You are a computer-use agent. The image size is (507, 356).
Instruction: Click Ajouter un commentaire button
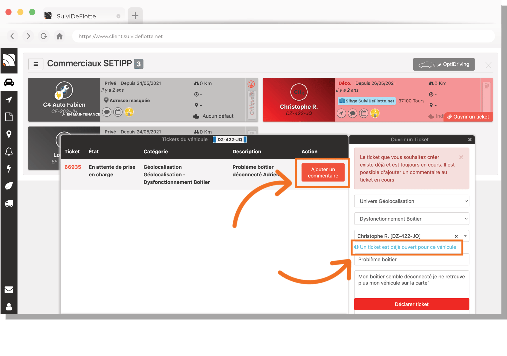point(323,173)
